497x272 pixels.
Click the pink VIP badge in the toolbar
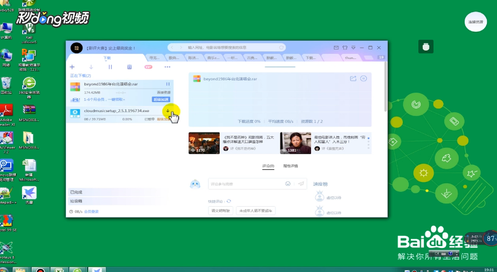click(149, 67)
